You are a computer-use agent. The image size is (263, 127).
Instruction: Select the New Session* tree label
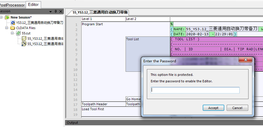pos(21,17)
